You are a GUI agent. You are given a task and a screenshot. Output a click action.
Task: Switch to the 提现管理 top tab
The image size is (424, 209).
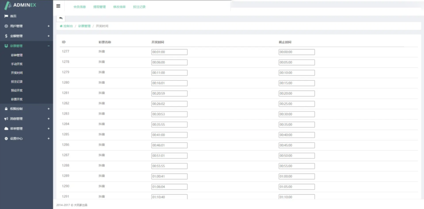pos(99,7)
